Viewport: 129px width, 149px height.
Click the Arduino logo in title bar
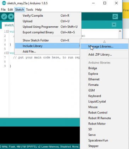[4, 3]
